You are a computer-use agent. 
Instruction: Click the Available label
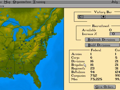click(x=89, y=30)
